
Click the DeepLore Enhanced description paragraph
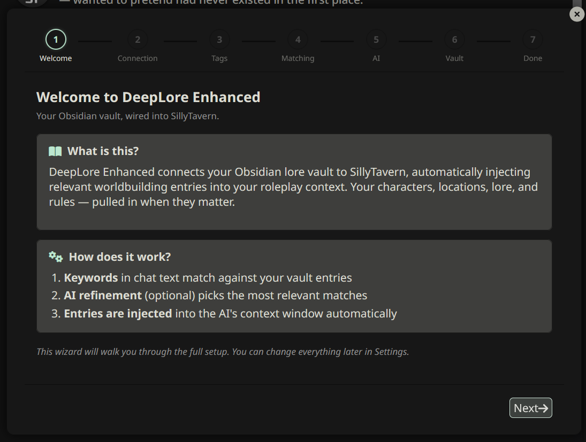pos(293,187)
